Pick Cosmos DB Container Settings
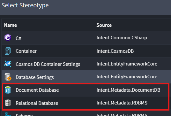The height and width of the screenshot is (116, 171). 48,64
